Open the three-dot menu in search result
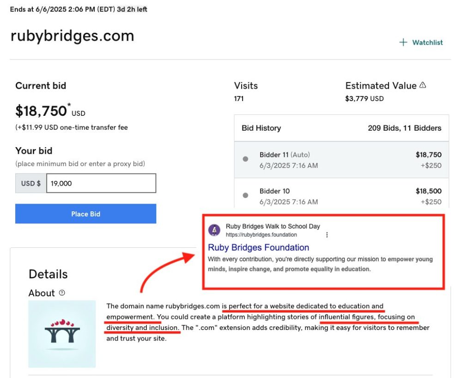The image size is (473, 378). click(x=327, y=235)
